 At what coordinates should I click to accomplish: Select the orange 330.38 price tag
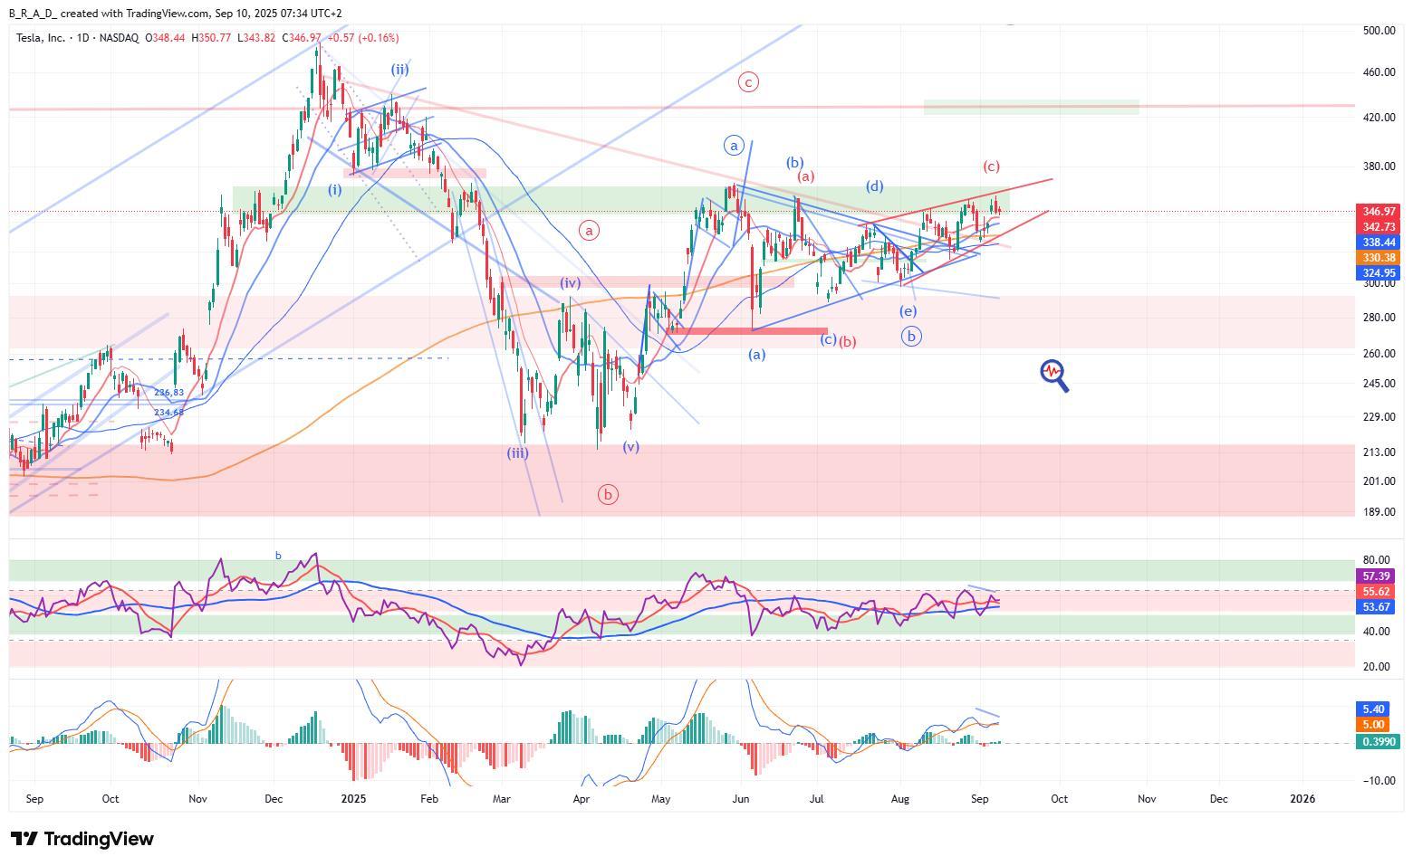(x=1379, y=258)
